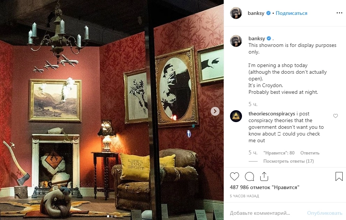Click the share post icon
Viewport: 346px width, 220px height.
(264, 176)
